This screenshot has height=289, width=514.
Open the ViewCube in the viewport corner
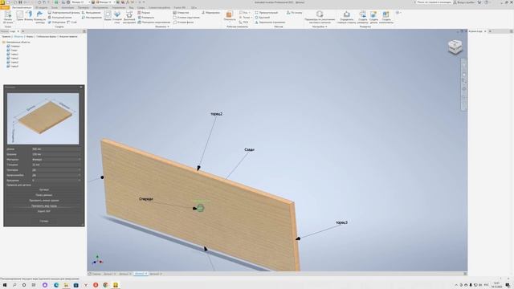[455, 47]
